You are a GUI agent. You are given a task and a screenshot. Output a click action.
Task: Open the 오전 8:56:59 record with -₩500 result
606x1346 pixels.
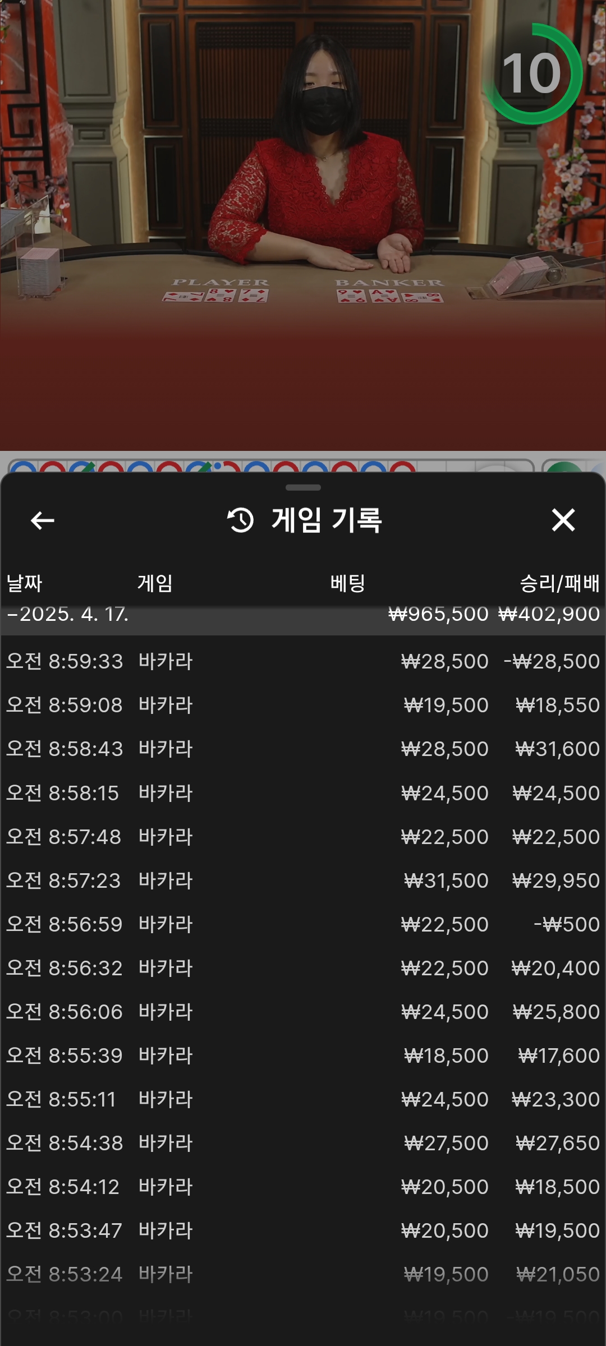303,924
